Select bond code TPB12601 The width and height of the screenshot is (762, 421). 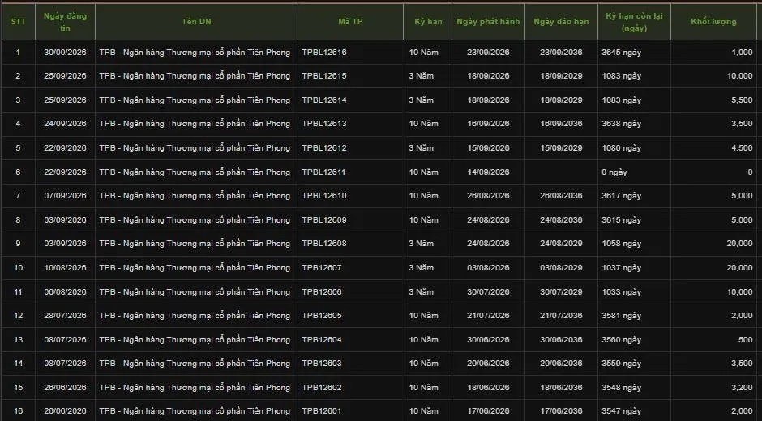322,411
